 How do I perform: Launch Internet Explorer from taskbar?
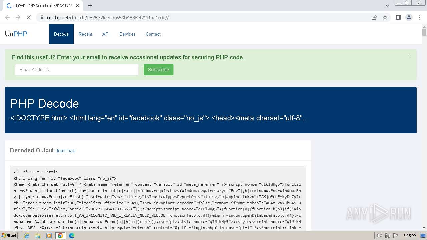[x=26, y=236]
